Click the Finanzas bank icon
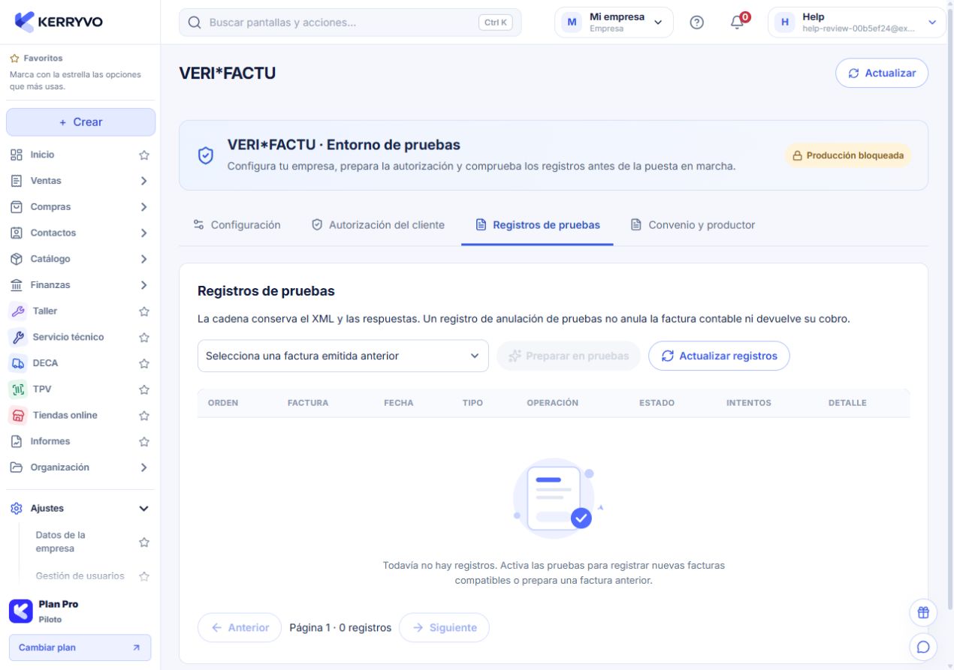 tap(17, 285)
